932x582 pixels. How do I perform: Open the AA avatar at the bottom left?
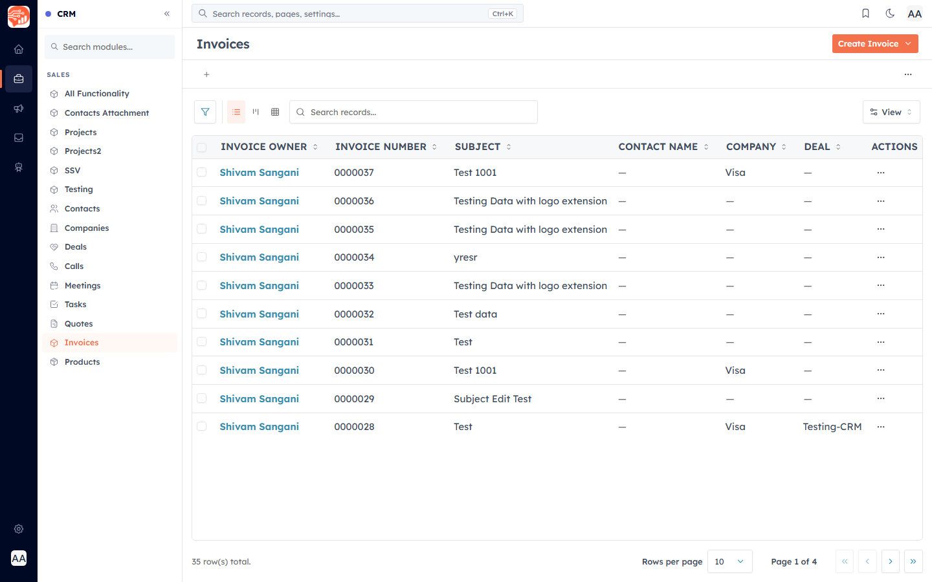tap(19, 558)
